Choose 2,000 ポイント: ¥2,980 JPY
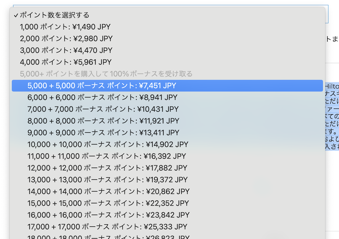Viewport: 339px width, 239px height. tap(167, 39)
